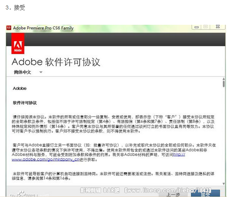Image resolution: width=227 pixels, height=197 pixels.
Task: Click the 上一步 back button
Action: (x=173, y=194)
